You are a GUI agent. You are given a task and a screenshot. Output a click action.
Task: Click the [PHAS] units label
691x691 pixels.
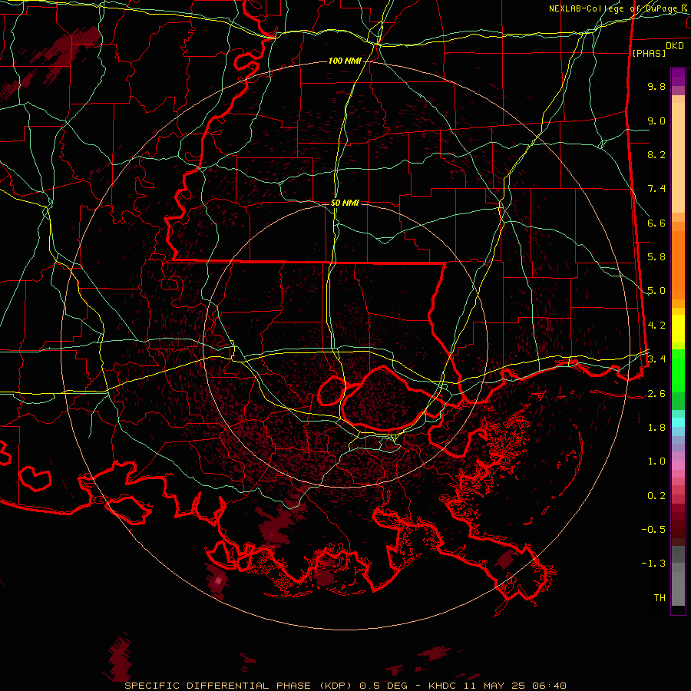point(649,53)
